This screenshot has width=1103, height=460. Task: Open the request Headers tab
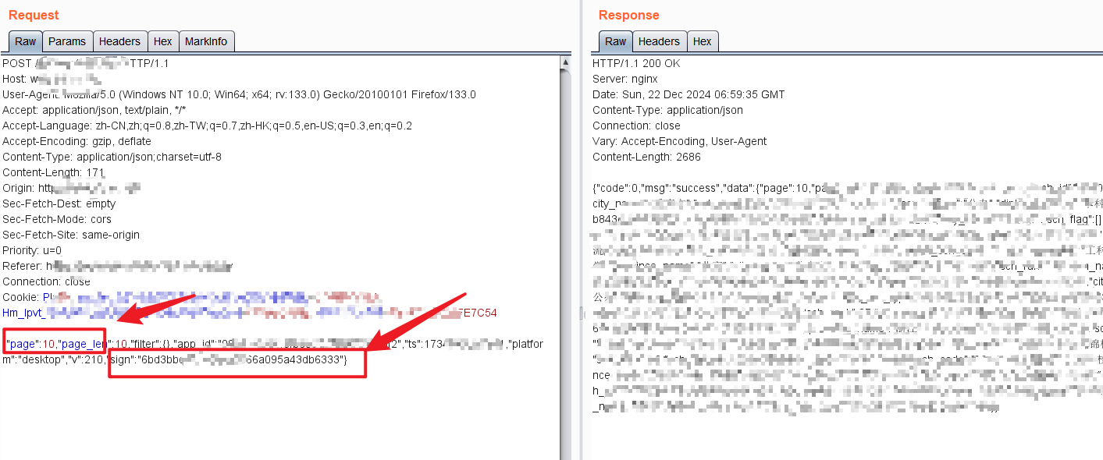coord(119,41)
